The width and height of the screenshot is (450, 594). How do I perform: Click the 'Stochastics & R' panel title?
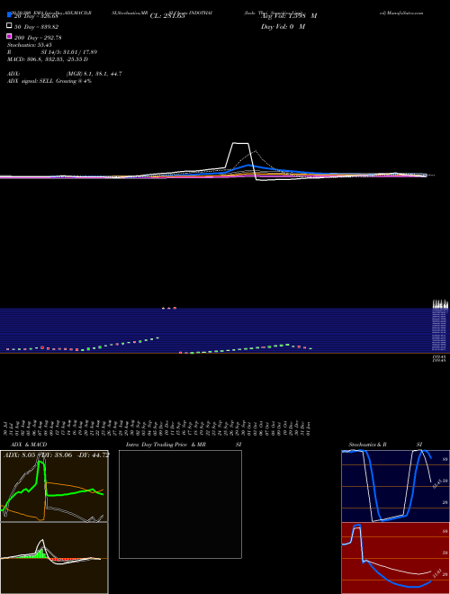pyautogui.click(x=367, y=445)
